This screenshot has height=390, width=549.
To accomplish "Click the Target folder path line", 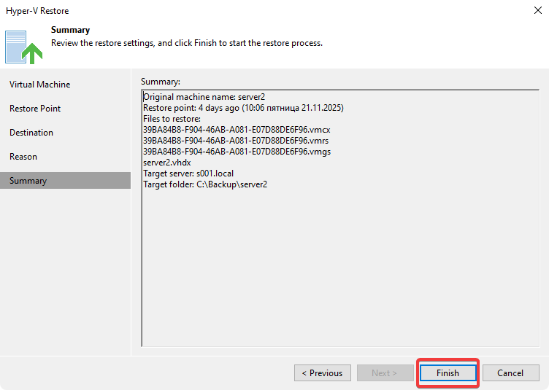I will click(x=205, y=184).
